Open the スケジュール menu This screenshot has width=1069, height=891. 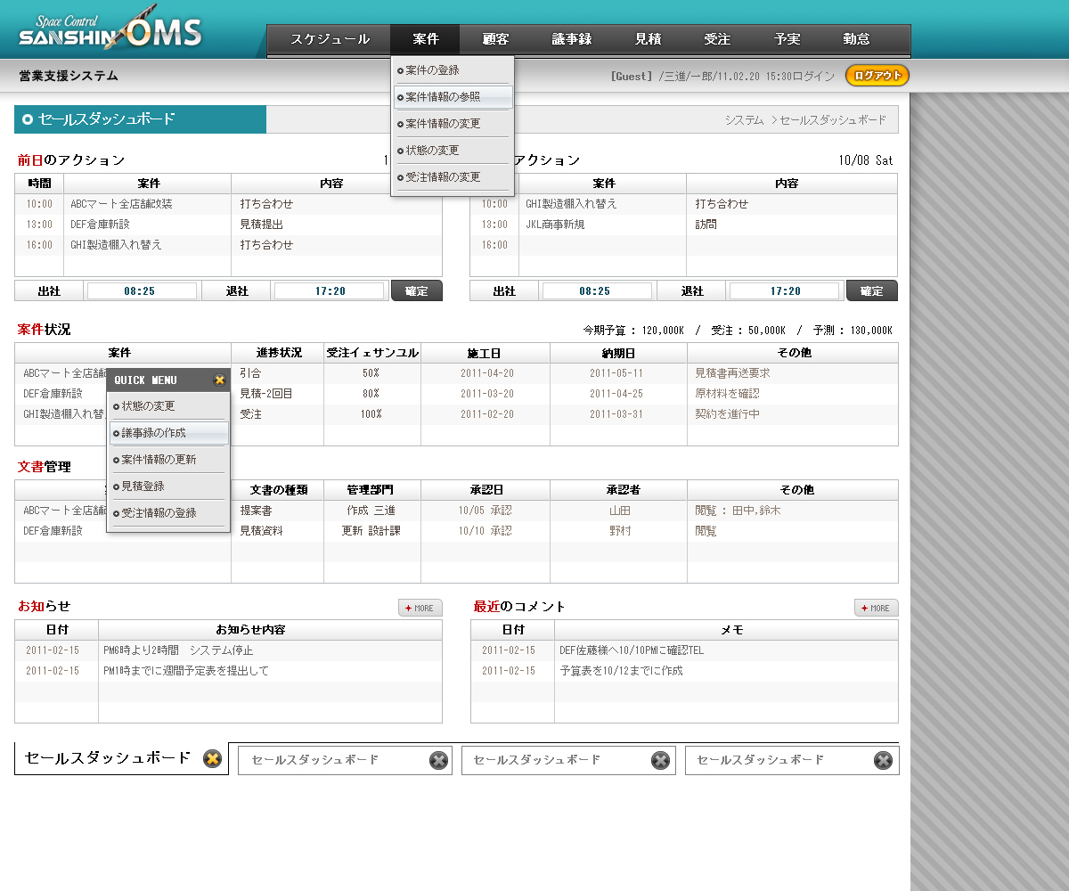pyautogui.click(x=330, y=39)
